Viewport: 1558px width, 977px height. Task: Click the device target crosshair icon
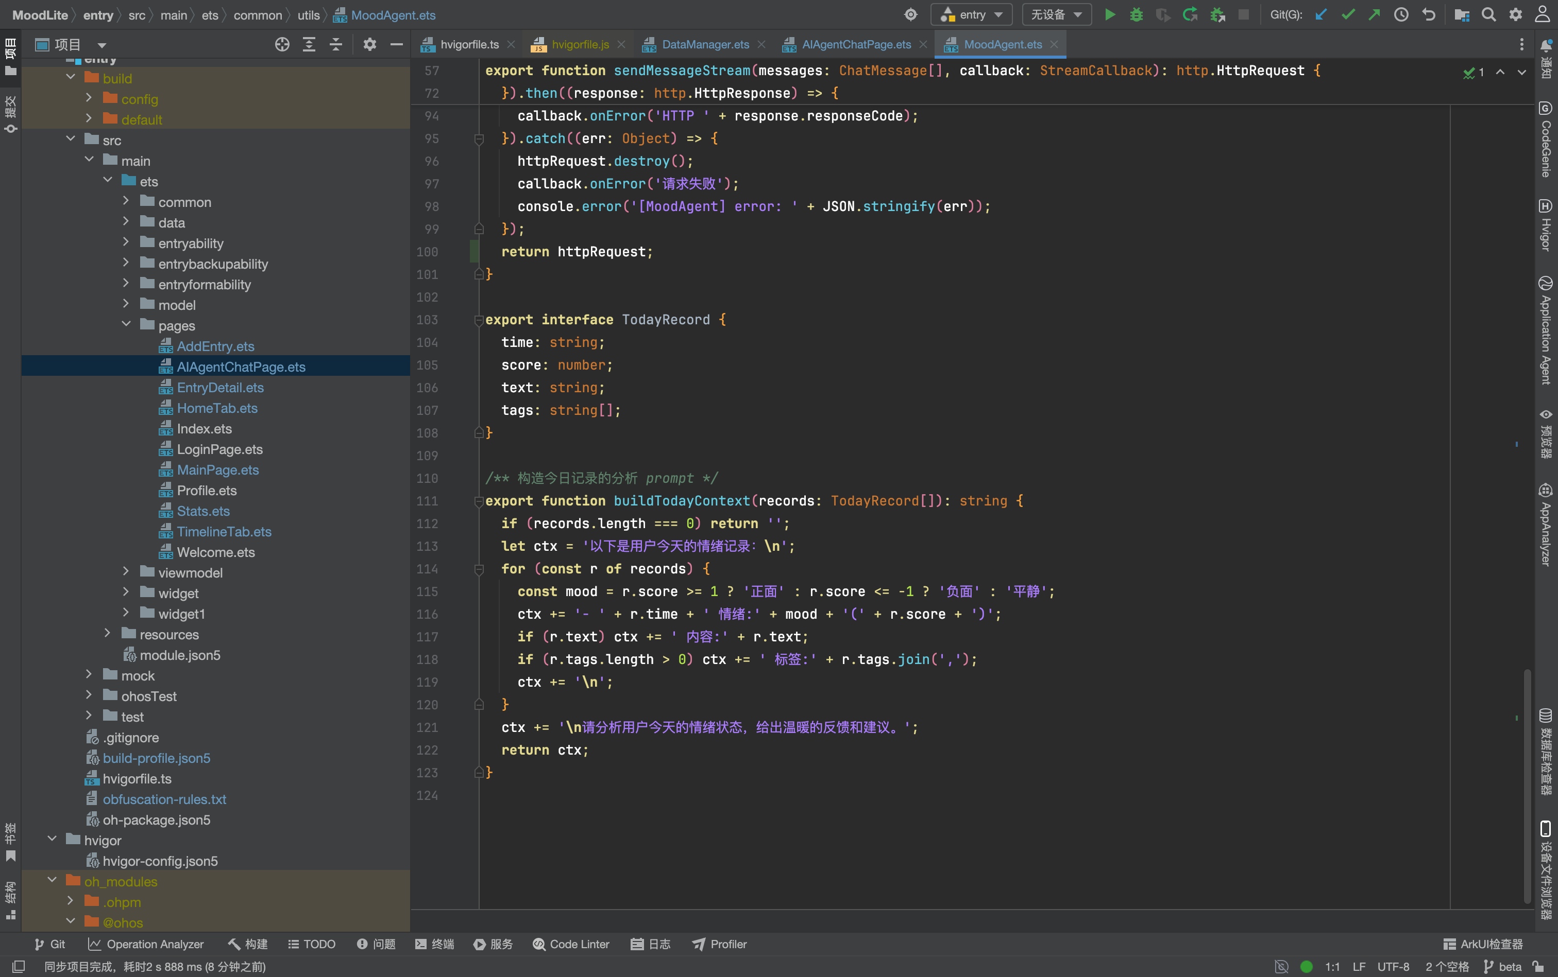tap(910, 15)
